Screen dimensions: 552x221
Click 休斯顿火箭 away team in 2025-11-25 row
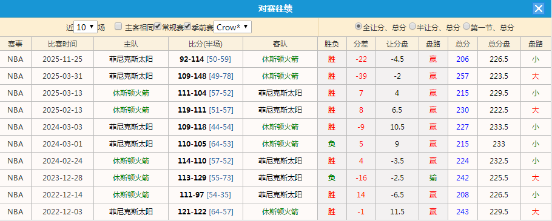click(x=280, y=59)
